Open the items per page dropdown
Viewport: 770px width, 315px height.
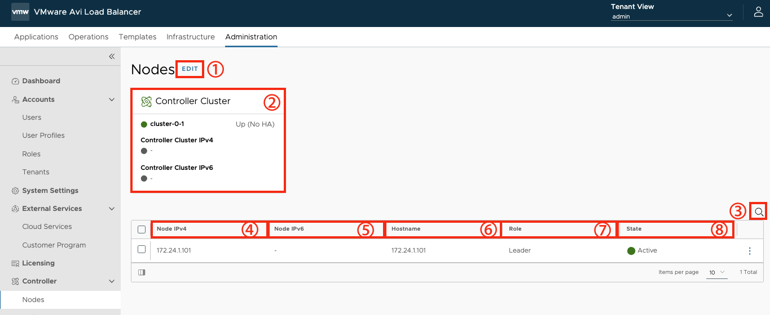717,272
